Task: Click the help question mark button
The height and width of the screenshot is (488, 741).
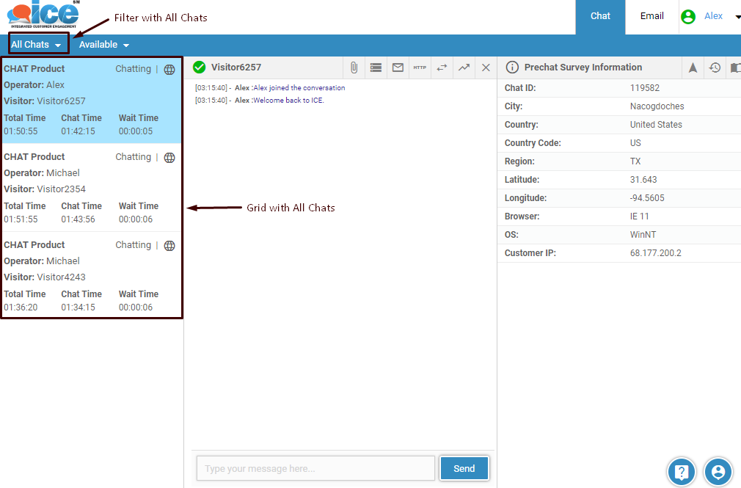Action: 681,472
